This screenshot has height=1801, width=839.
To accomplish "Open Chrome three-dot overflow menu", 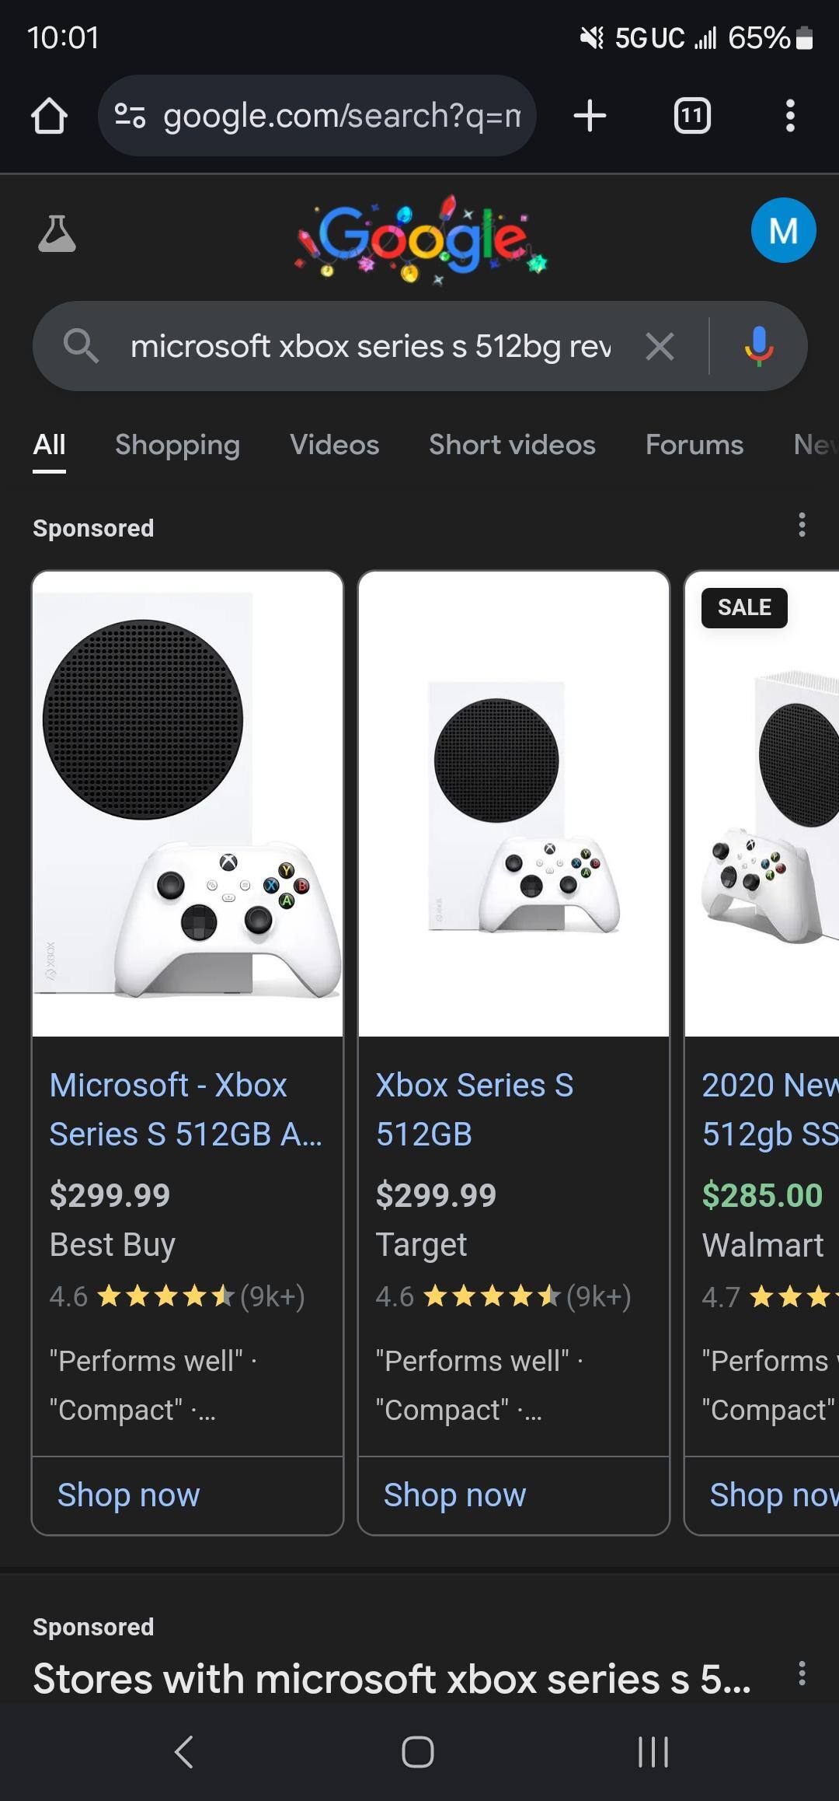I will [790, 116].
